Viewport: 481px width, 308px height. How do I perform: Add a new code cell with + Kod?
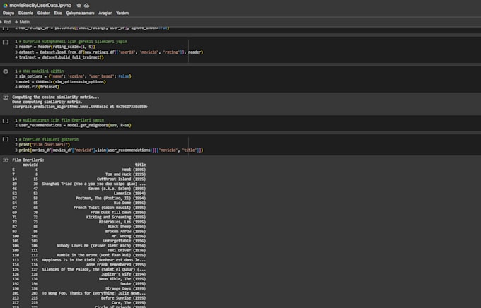pos(6,22)
